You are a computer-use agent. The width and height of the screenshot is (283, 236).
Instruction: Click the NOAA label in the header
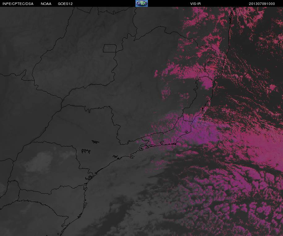click(x=46, y=4)
